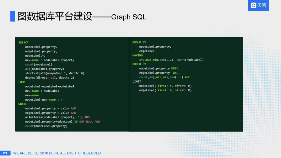Select the 'nodeLabel-edgeLabel→nodeLabel' line
Viewport: 281px width, 158px height.
pyautogui.click(x=50, y=87)
